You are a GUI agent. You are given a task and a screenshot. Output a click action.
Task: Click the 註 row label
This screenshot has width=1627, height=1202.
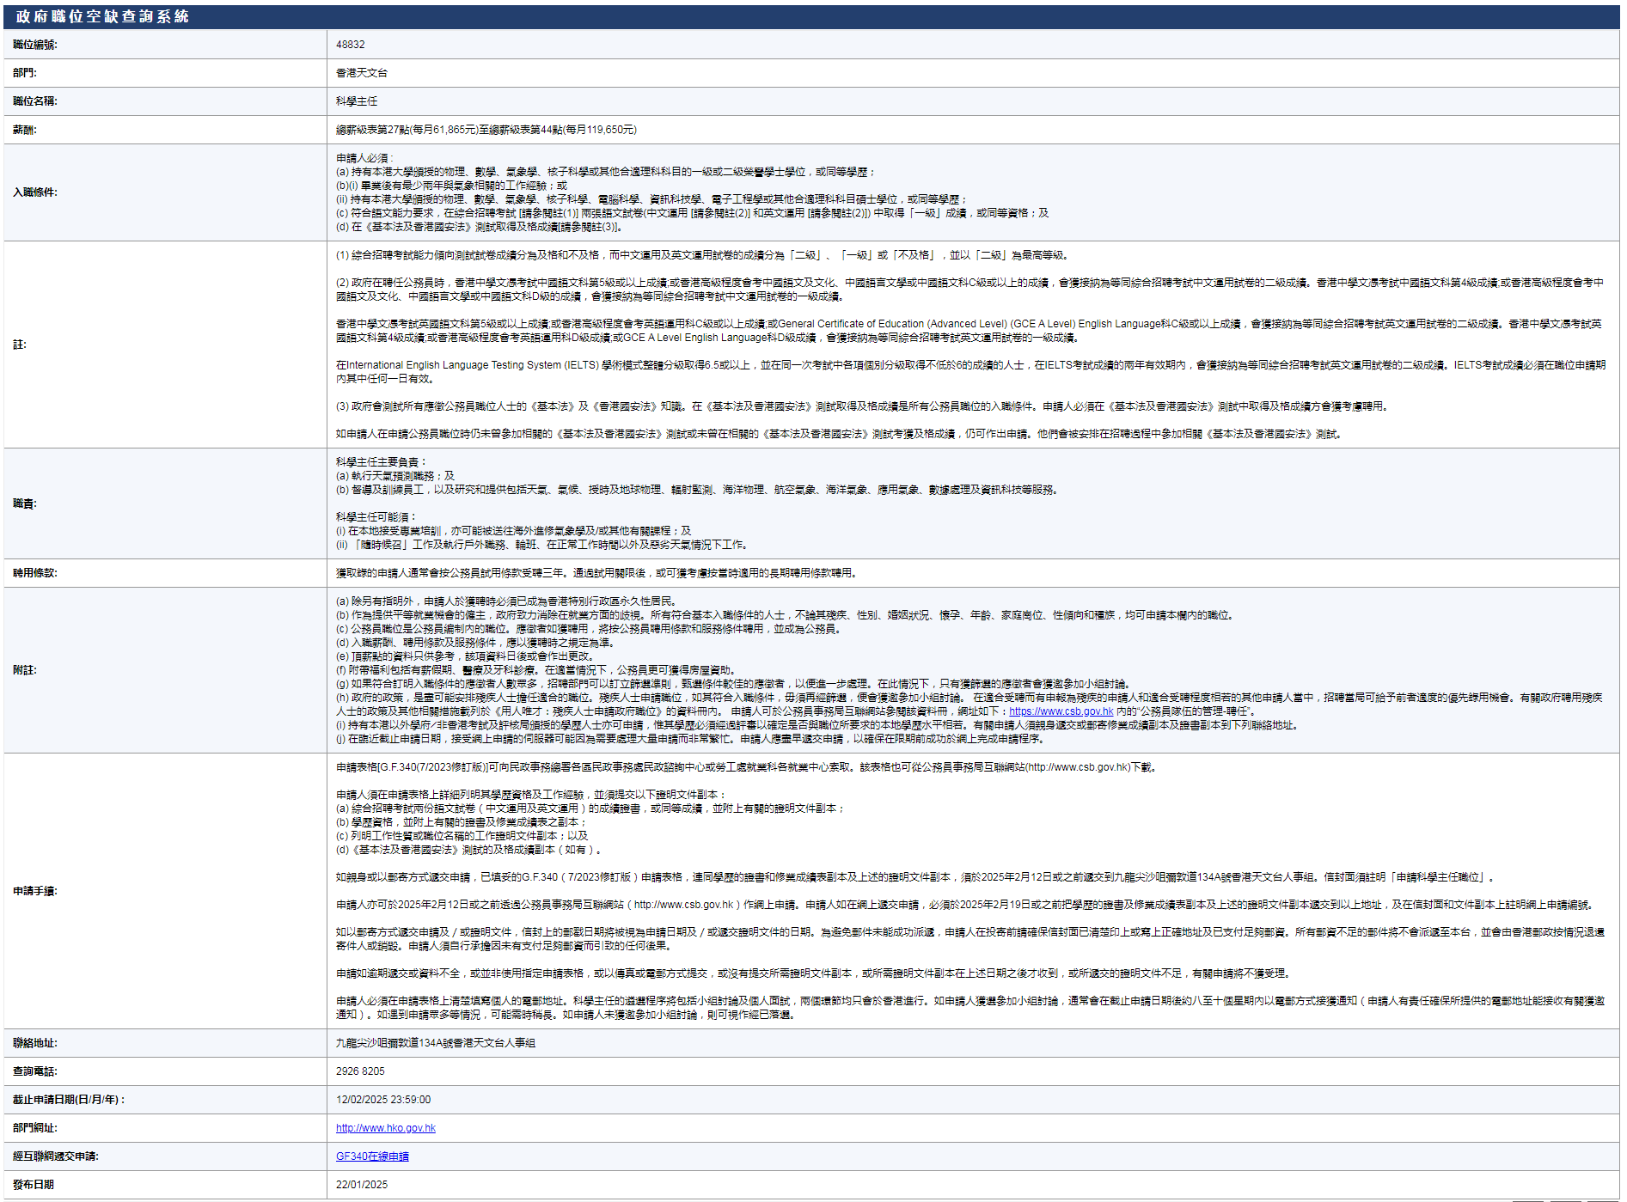pyautogui.click(x=20, y=345)
